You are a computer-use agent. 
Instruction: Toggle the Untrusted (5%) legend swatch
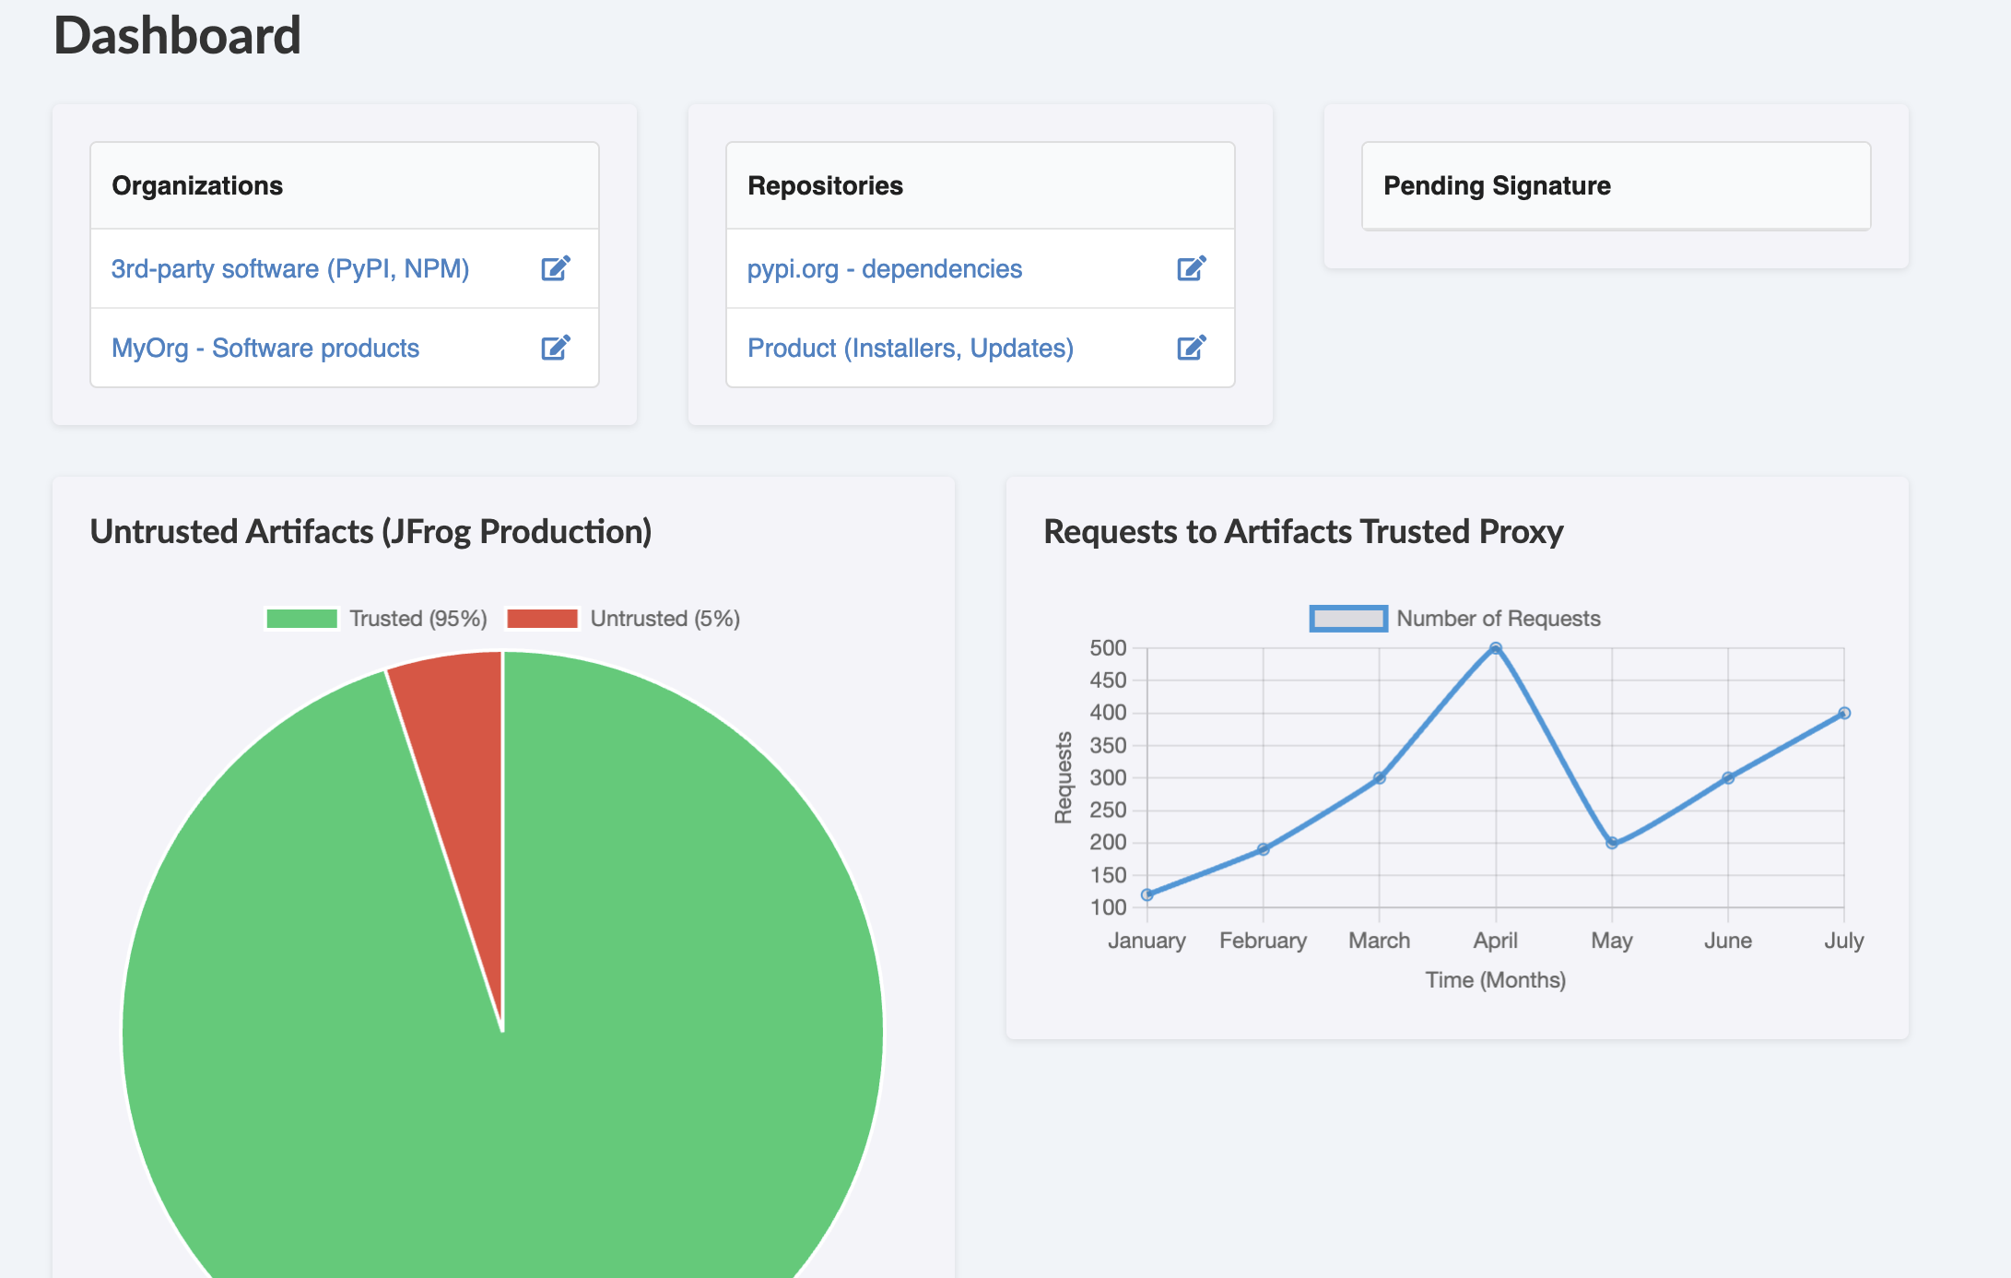[543, 619]
